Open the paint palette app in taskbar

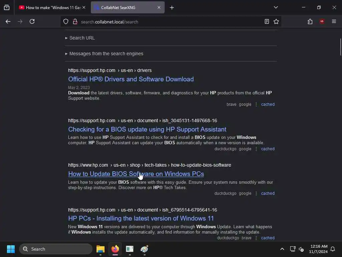point(144,249)
